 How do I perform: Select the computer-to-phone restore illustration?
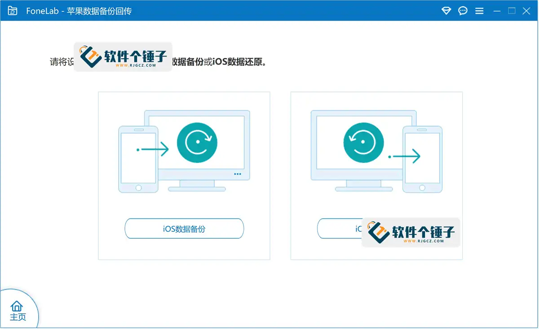[x=376, y=151]
